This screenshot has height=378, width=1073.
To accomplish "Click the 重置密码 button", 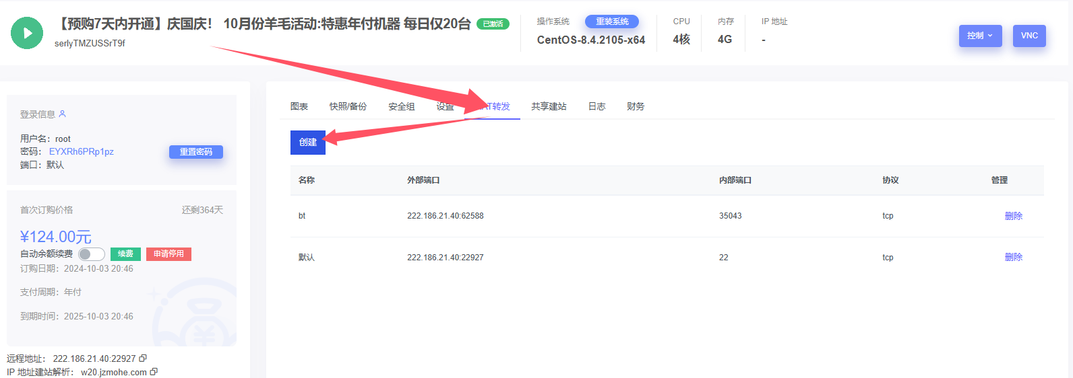I will pyautogui.click(x=195, y=152).
